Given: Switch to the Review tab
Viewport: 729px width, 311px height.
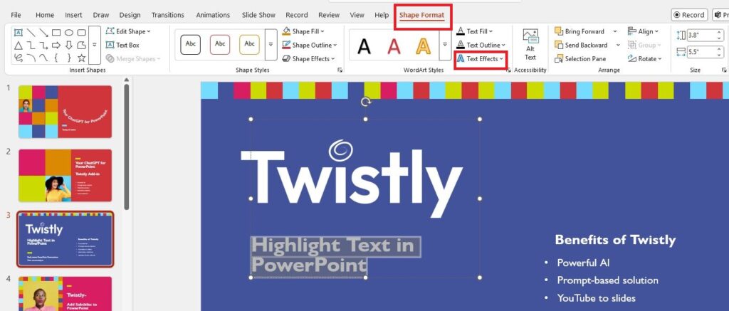Looking at the screenshot, I should tap(329, 15).
